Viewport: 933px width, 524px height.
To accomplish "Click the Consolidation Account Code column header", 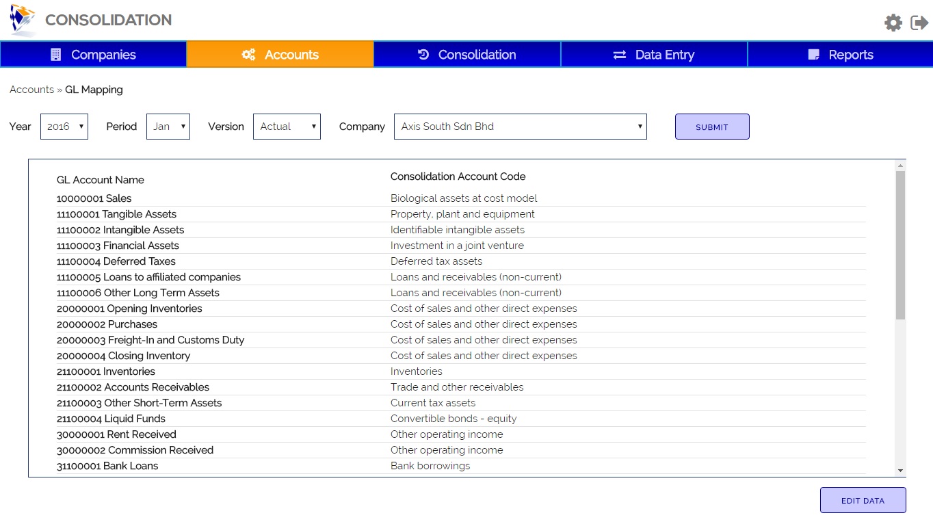I will [458, 176].
